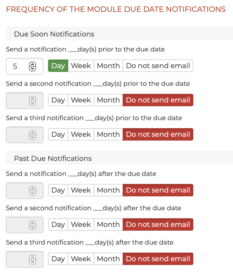The height and width of the screenshot is (273, 233).
Task: Select Day for first due-soon notification
Action: pos(58,66)
